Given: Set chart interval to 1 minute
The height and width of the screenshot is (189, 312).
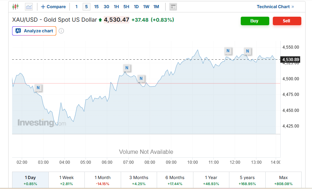Looking at the screenshot, I should (x=76, y=6).
